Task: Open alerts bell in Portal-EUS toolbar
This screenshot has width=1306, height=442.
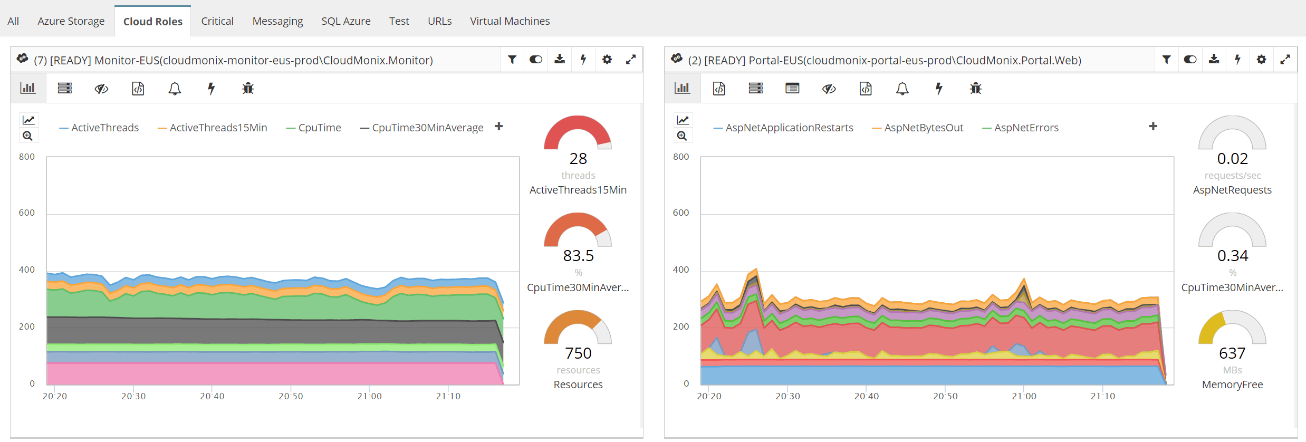Action: [x=902, y=89]
